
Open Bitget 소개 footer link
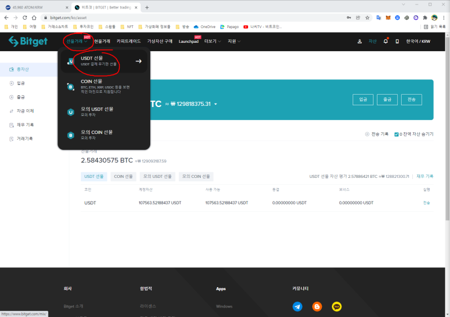tap(73, 306)
